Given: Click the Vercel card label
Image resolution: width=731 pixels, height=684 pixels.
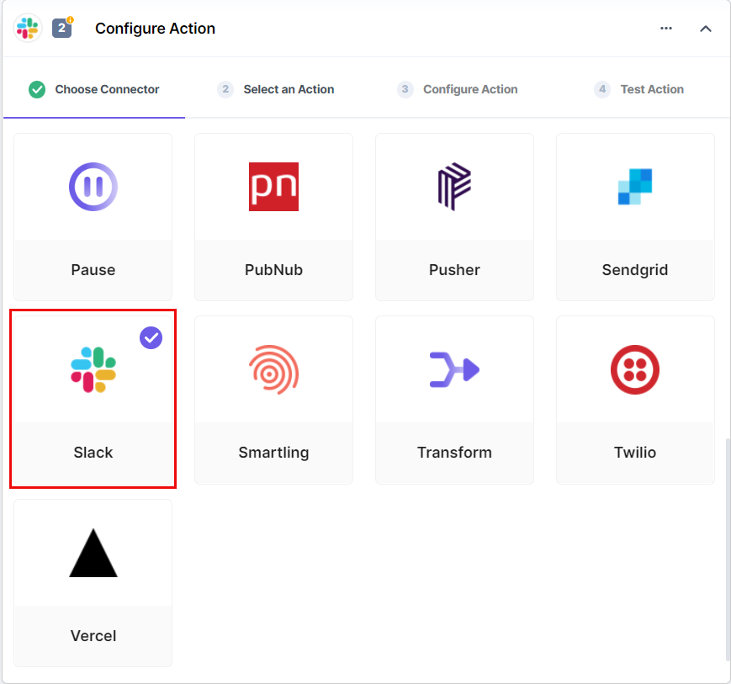Looking at the screenshot, I should 93,636.
